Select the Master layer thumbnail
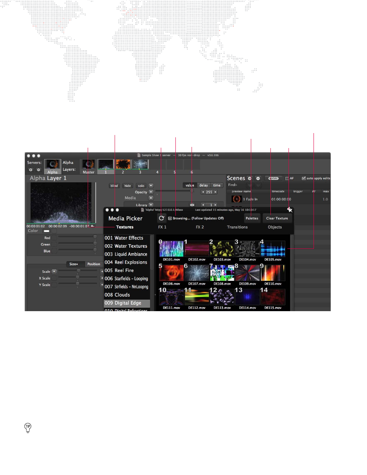Image resolution: width=367 pixels, height=475 pixels. point(88,166)
